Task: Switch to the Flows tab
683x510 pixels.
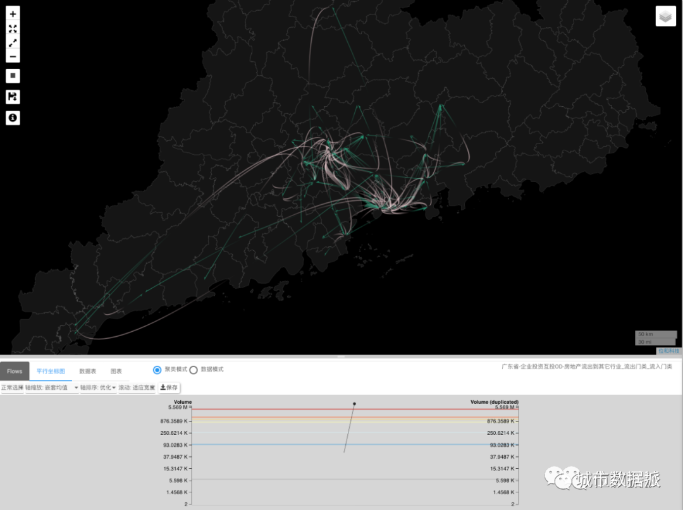Action: [15, 371]
